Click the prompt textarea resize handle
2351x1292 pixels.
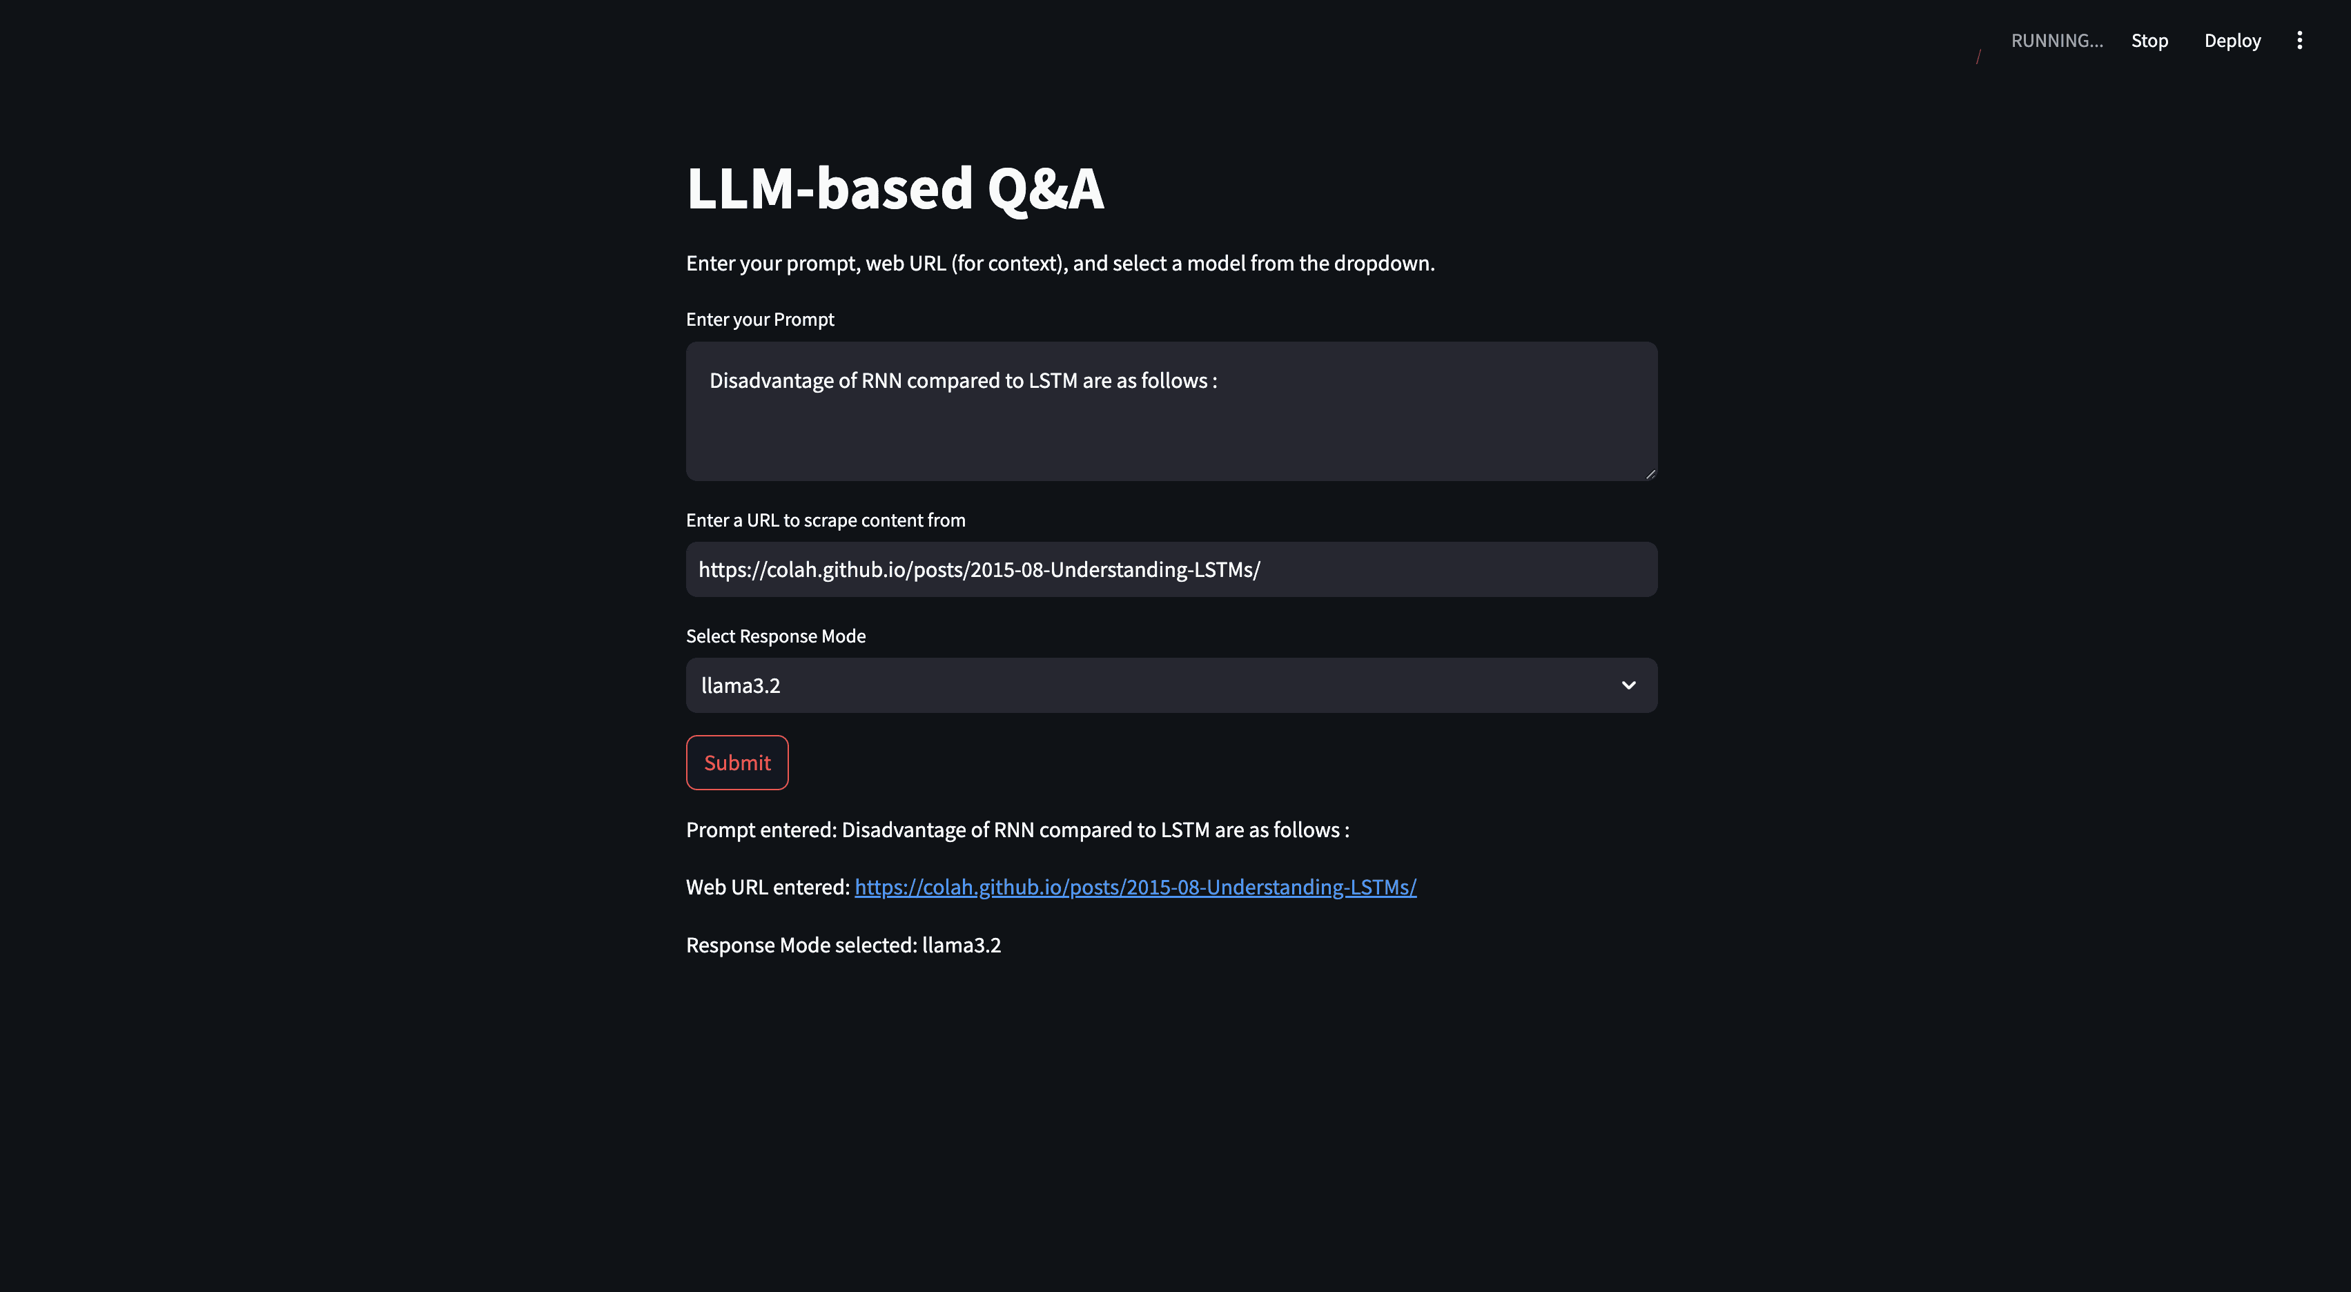click(1650, 473)
